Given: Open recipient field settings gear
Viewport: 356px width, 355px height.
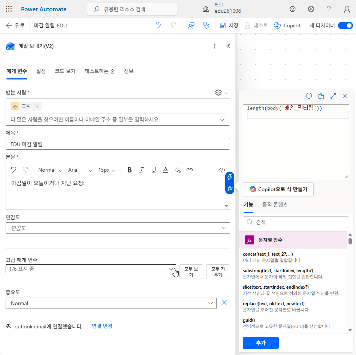Looking at the screenshot, I should [218, 93].
